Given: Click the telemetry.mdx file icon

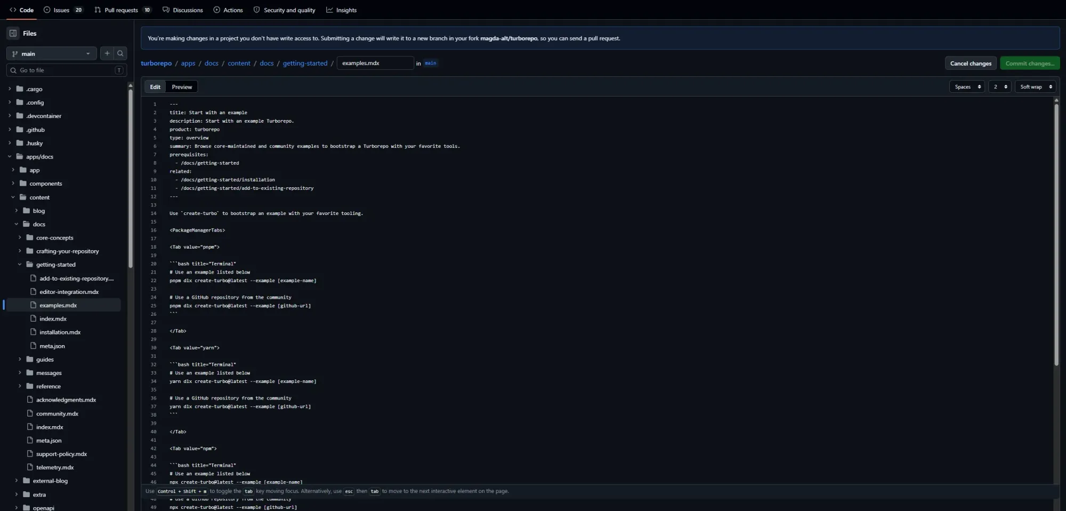Looking at the screenshot, I should [x=30, y=467].
